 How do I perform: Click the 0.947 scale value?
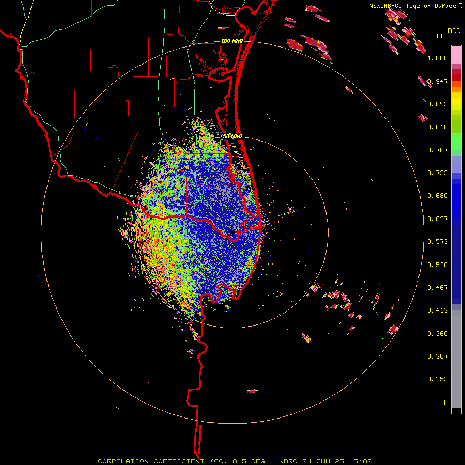[x=438, y=81]
